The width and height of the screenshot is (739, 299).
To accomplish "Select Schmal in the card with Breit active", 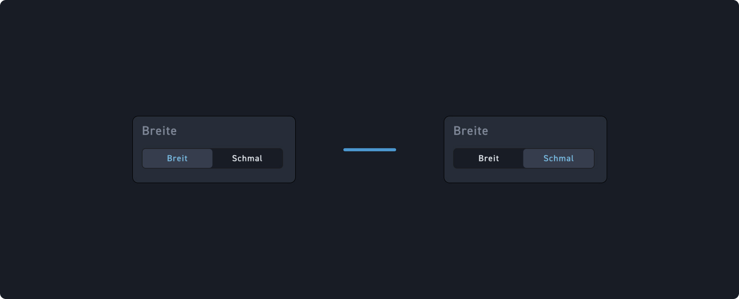I will 247,159.
